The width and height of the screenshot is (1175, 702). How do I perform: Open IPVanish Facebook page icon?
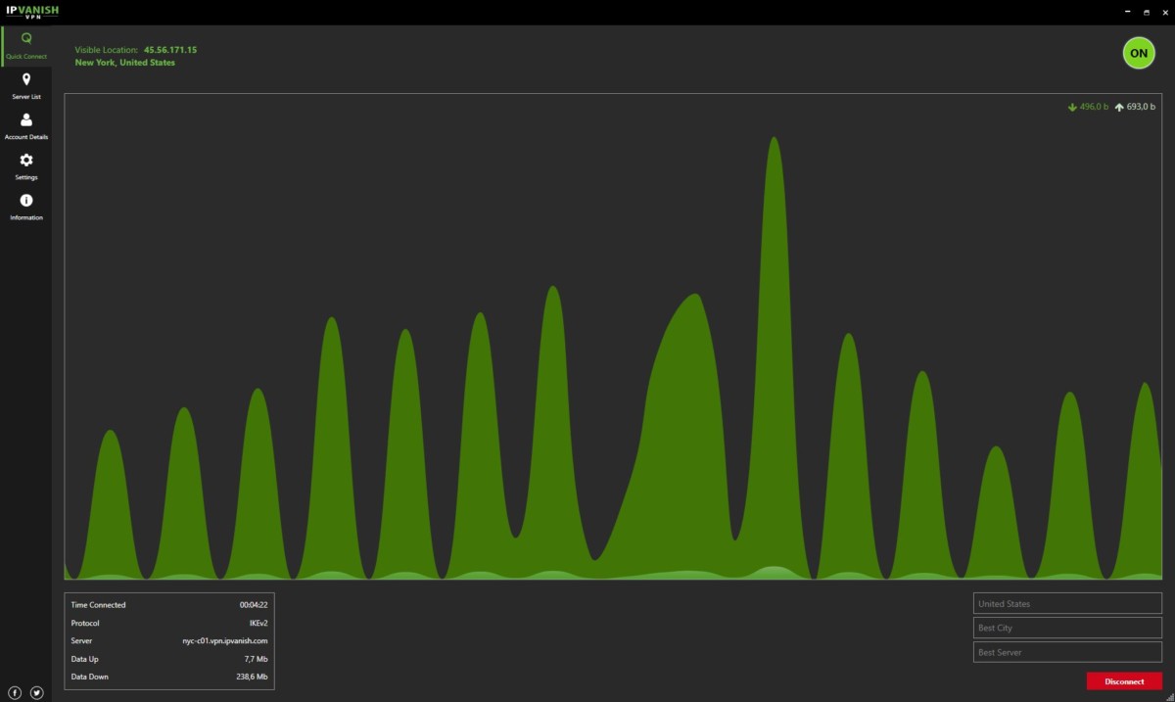click(15, 692)
